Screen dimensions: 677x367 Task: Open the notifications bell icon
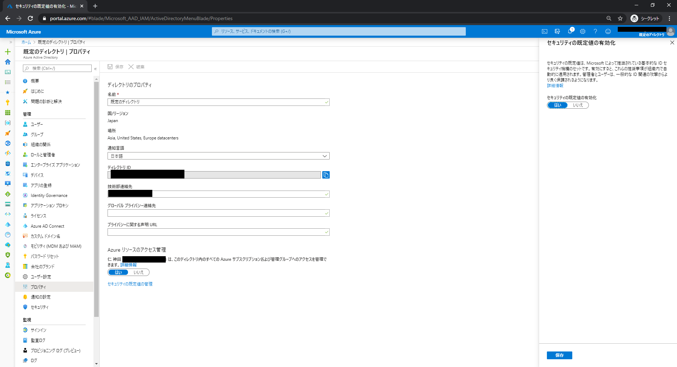click(570, 31)
